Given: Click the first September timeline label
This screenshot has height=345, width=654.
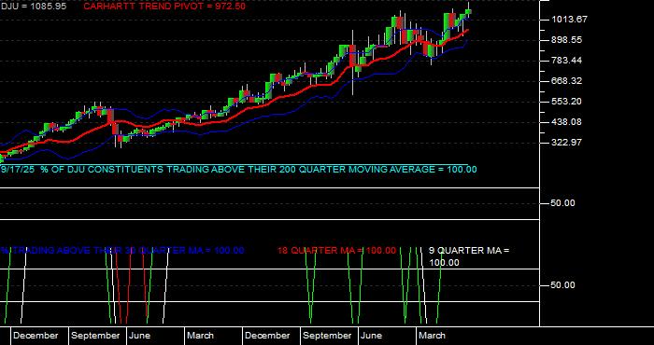Looking at the screenshot, I should coord(95,336).
